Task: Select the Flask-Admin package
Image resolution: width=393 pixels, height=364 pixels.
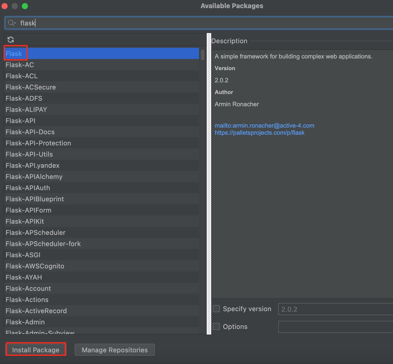Action: pos(102,322)
